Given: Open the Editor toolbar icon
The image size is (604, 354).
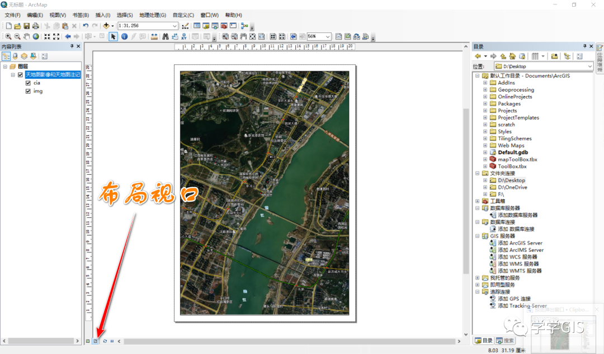Looking at the screenshot, I should [185, 26].
